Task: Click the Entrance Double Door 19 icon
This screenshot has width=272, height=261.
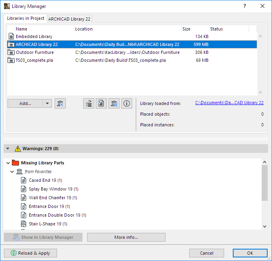Action: click(x=24, y=215)
